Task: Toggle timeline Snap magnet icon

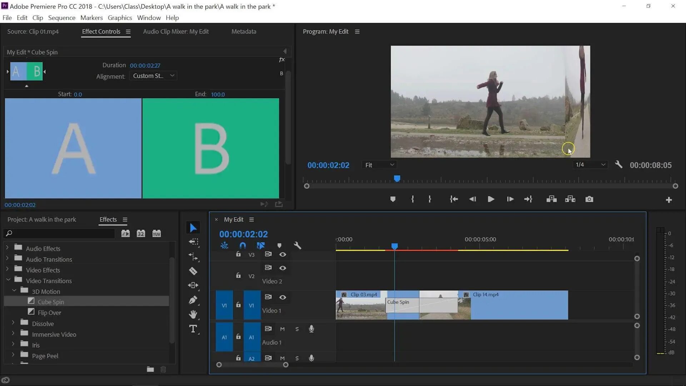Action: coord(243,246)
